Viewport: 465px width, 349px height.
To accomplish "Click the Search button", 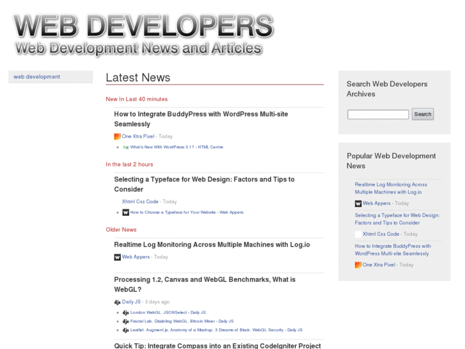I will point(423,114).
